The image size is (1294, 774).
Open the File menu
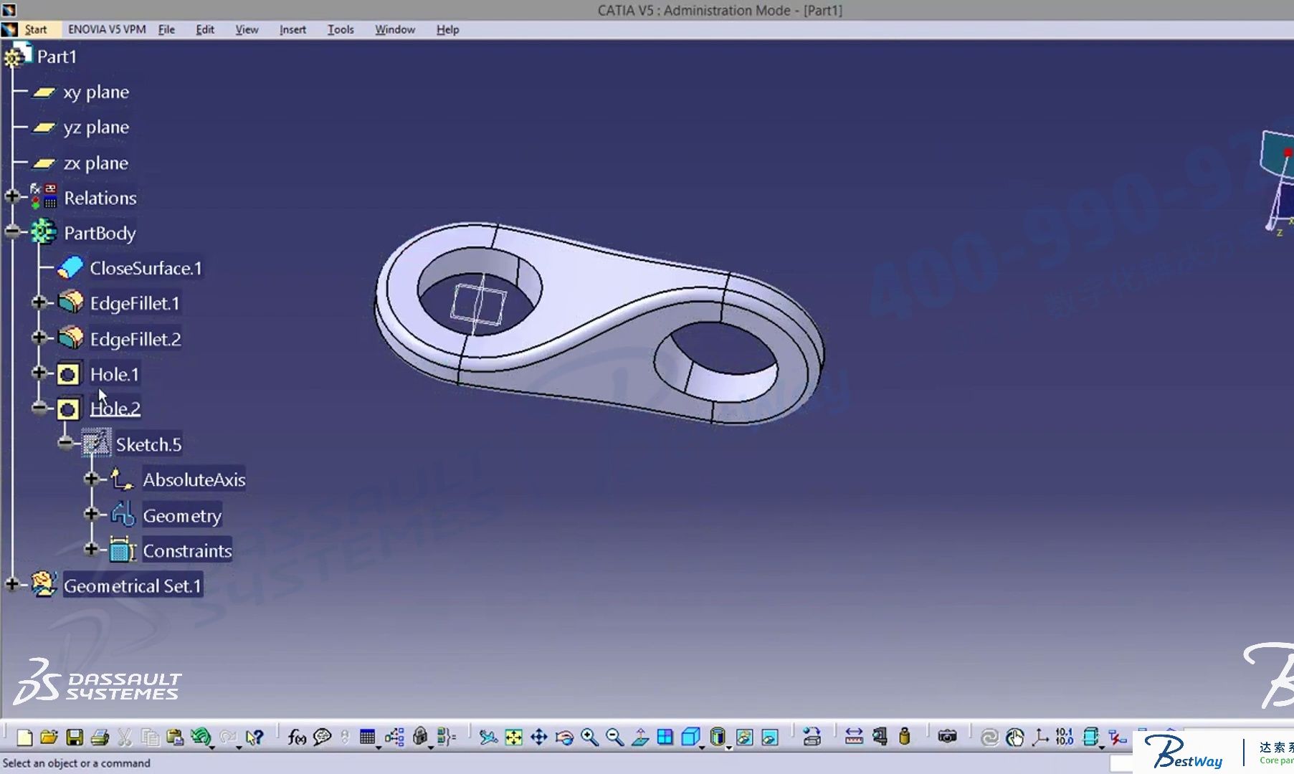tap(166, 29)
